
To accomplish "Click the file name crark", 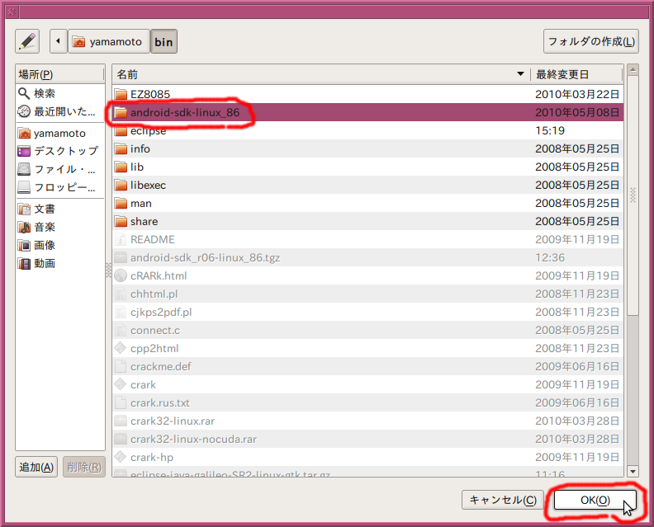I will [x=143, y=384].
